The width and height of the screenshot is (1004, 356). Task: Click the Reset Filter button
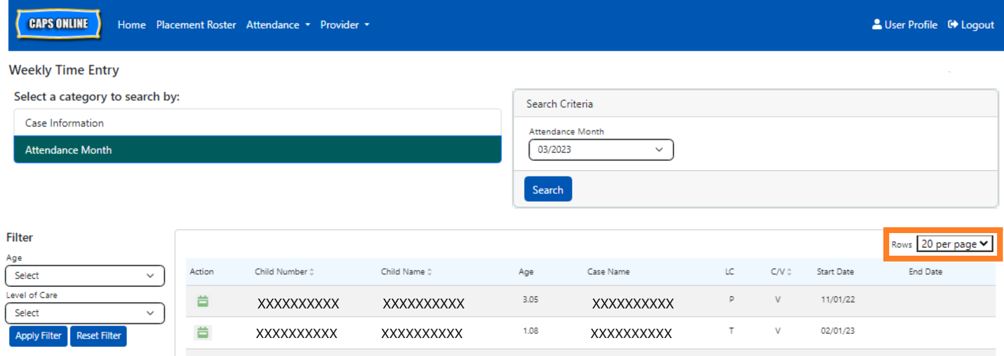click(x=99, y=336)
